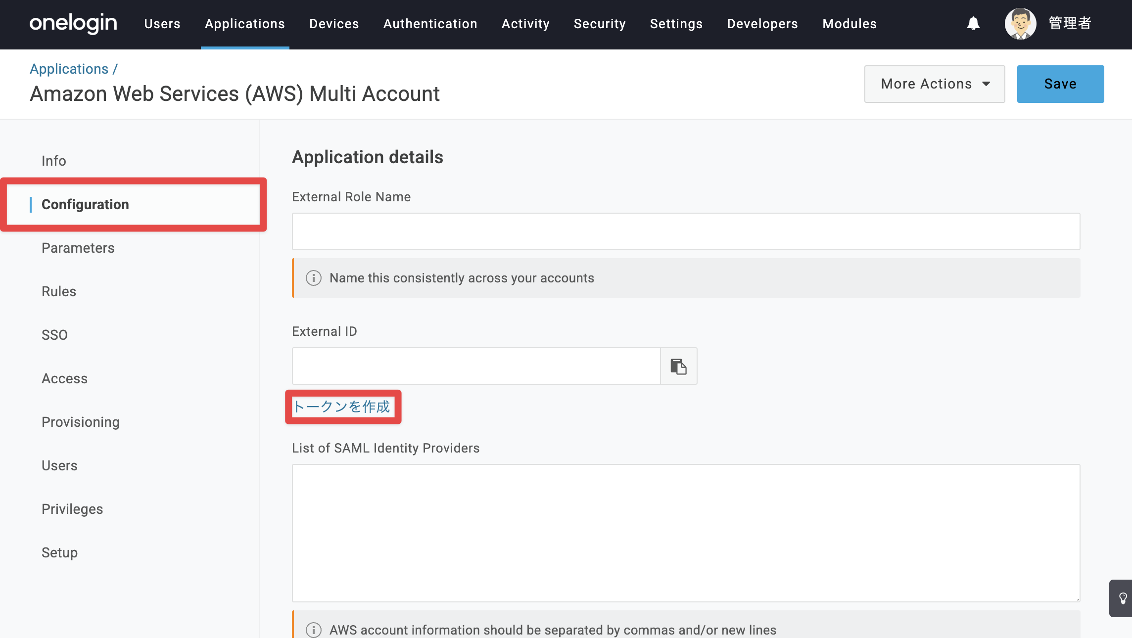Open the Security top menu
Screen dimensions: 1132x638
tap(600, 24)
